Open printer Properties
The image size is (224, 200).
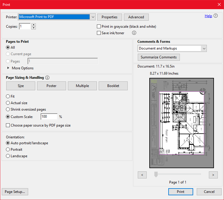[110, 17]
